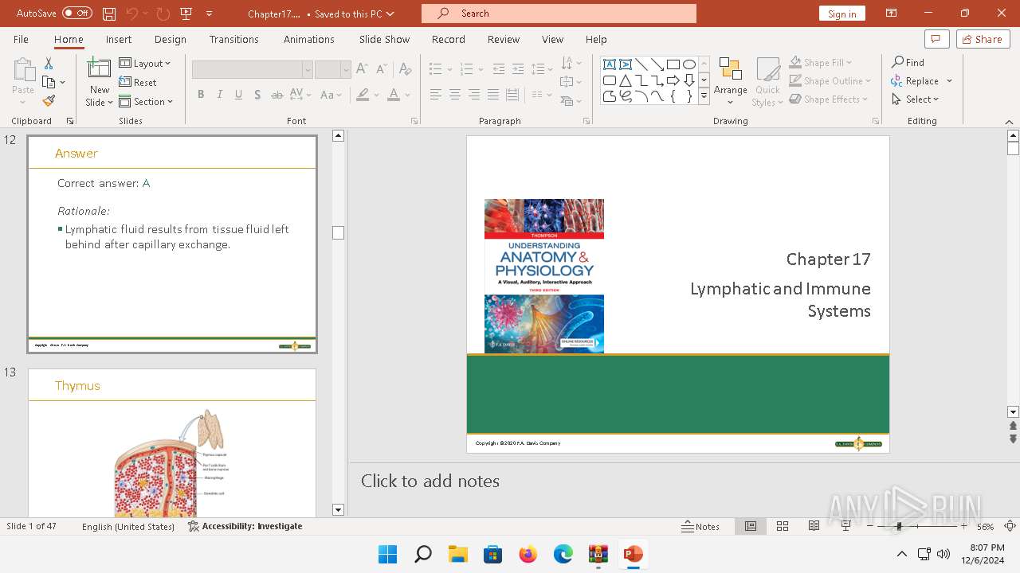Screen dimensions: 1020x573
Task: Switch to the Slide Show tab
Action: click(x=384, y=39)
